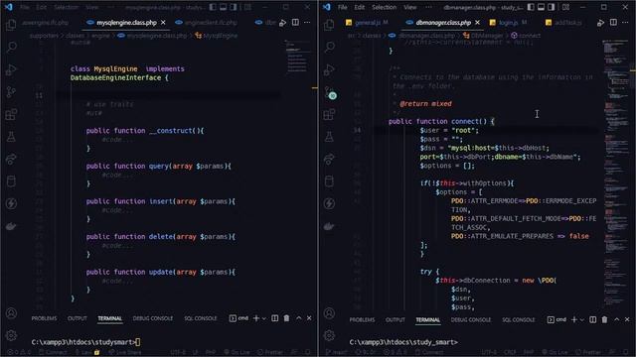Viewport: 636px width, 357px height.
Task: Split the editor in the left window
Action: coord(295,22)
